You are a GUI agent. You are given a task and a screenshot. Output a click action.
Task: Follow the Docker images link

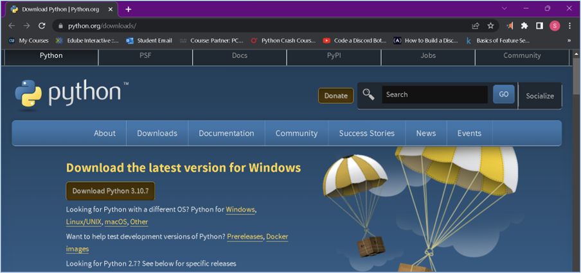pos(277,236)
